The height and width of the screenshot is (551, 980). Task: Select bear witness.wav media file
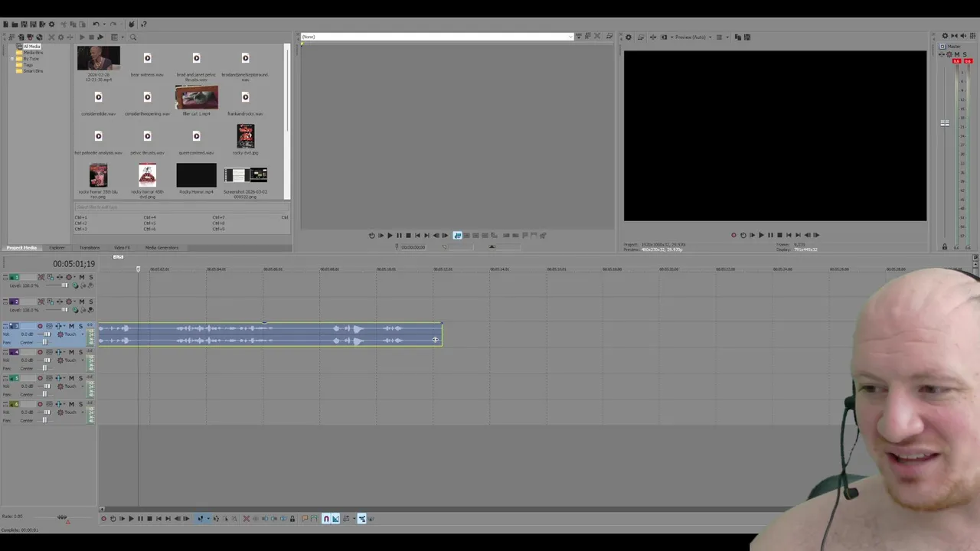tap(147, 58)
